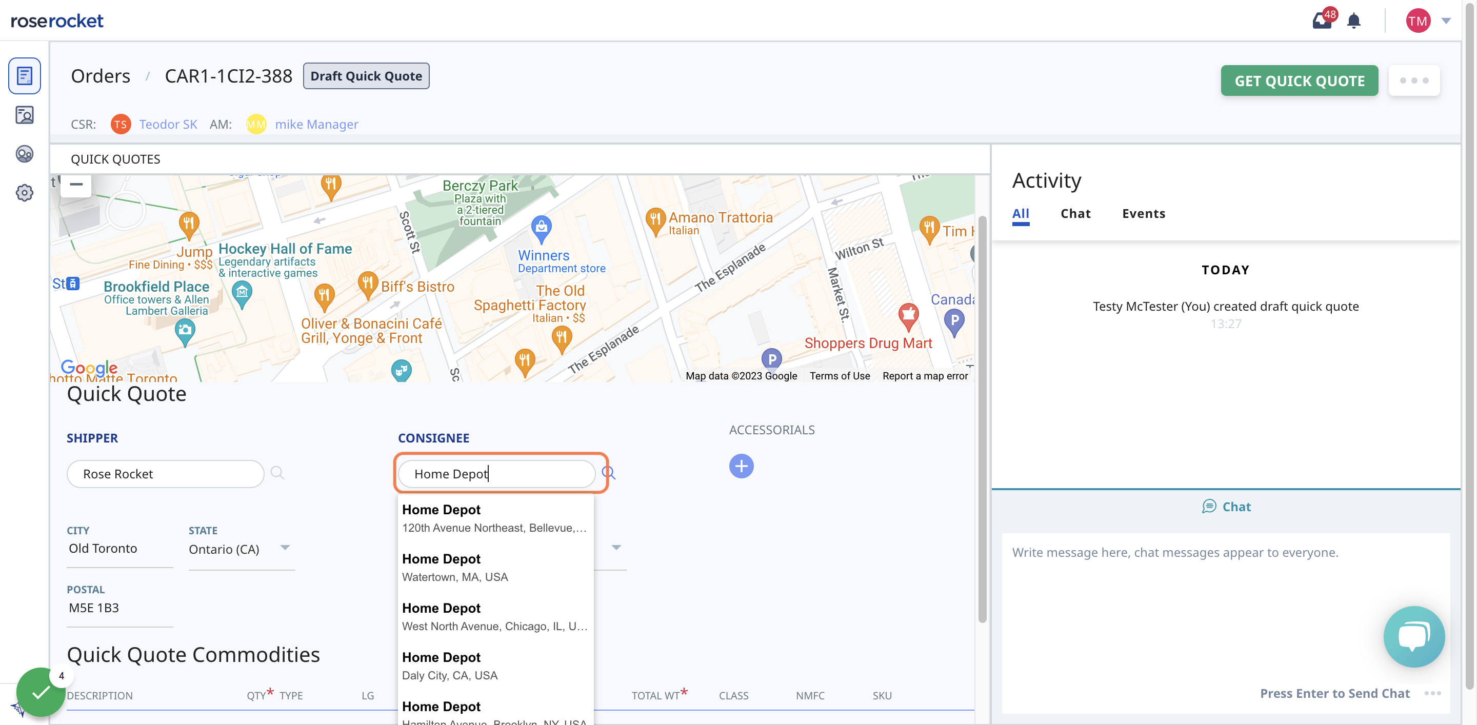Click the roserocket logo

pyautogui.click(x=57, y=21)
